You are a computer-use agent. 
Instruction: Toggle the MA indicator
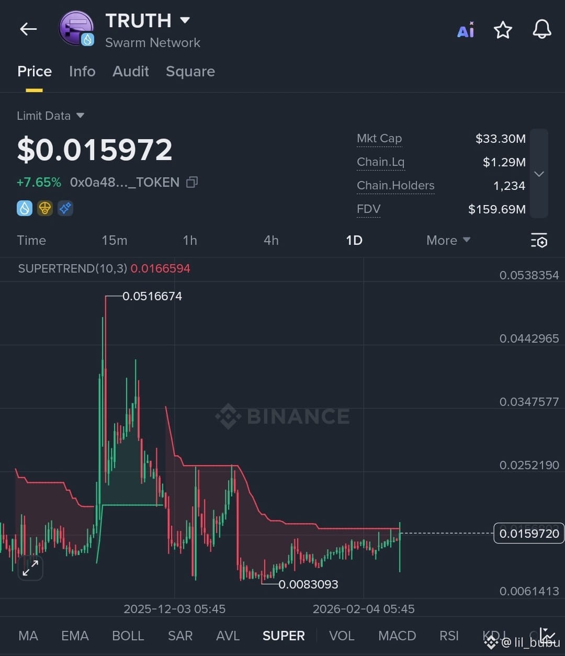click(x=28, y=636)
